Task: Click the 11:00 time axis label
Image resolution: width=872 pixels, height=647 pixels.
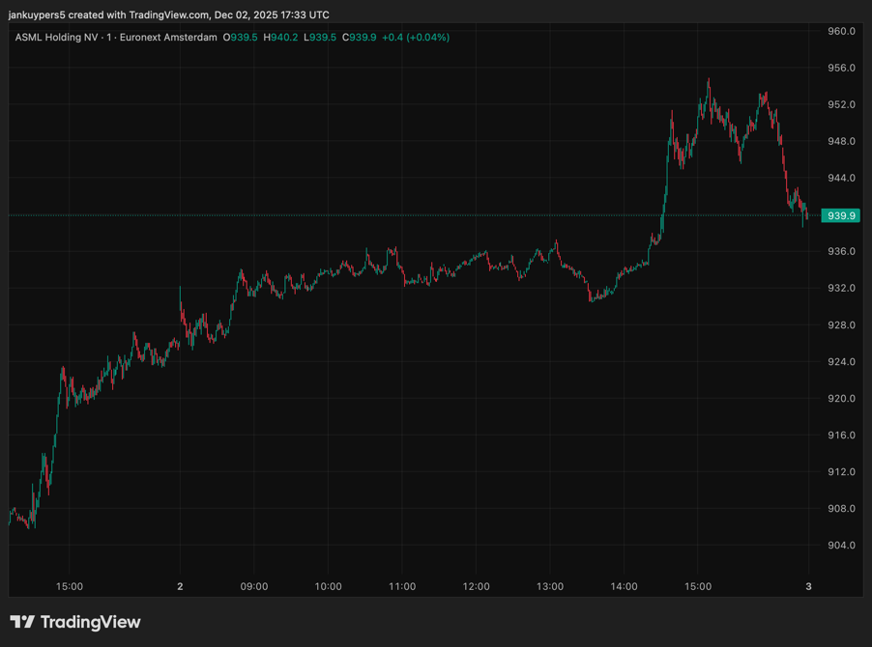Action: point(402,586)
